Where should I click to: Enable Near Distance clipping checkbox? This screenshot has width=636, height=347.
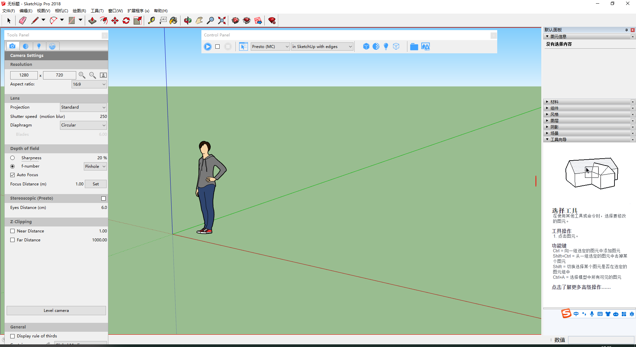13,231
